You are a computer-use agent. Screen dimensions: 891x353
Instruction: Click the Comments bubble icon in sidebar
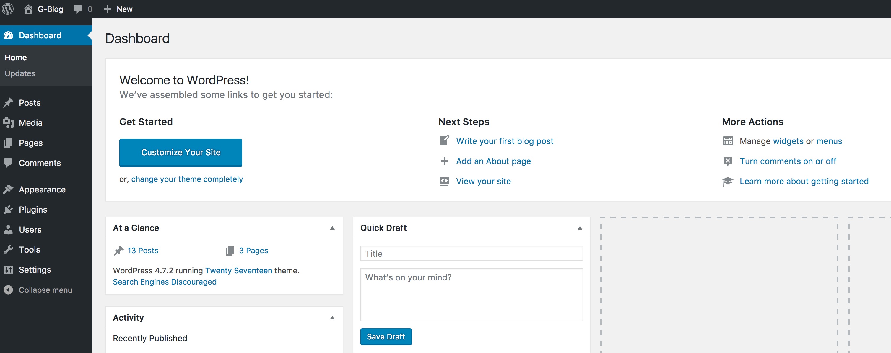(8, 162)
